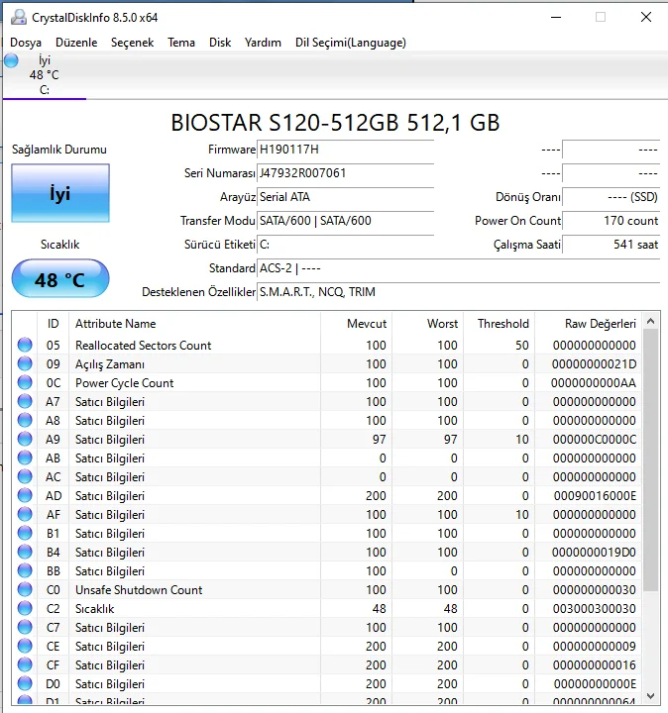Click status orb for Reallocated Sectors Count

pos(25,346)
